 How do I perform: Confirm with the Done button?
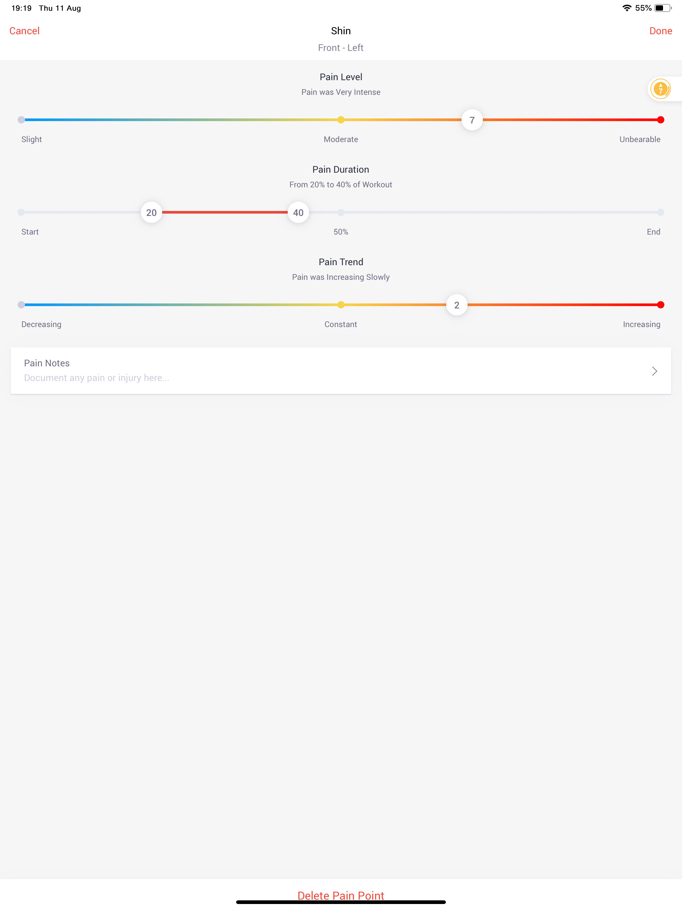point(660,30)
